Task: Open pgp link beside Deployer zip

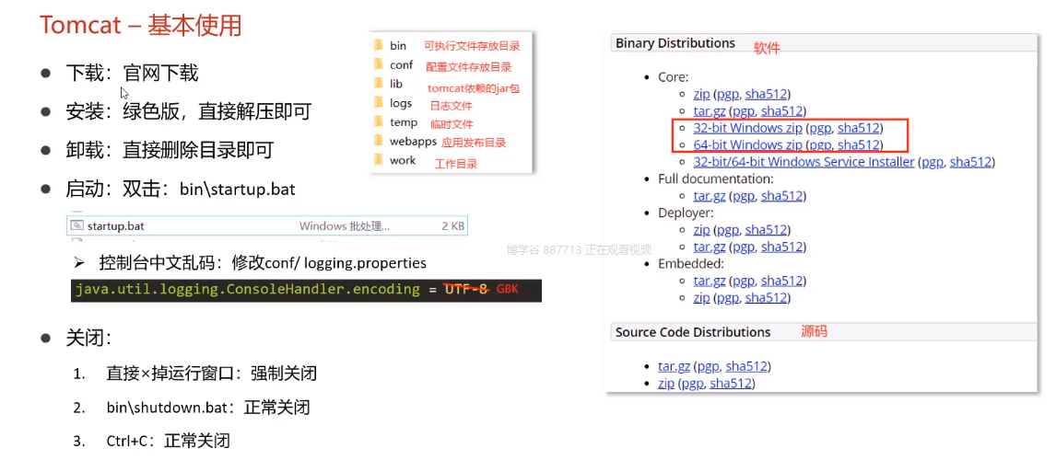Action: pyautogui.click(x=728, y=230)
